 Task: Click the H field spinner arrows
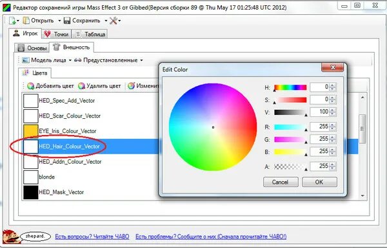point(332,87)
